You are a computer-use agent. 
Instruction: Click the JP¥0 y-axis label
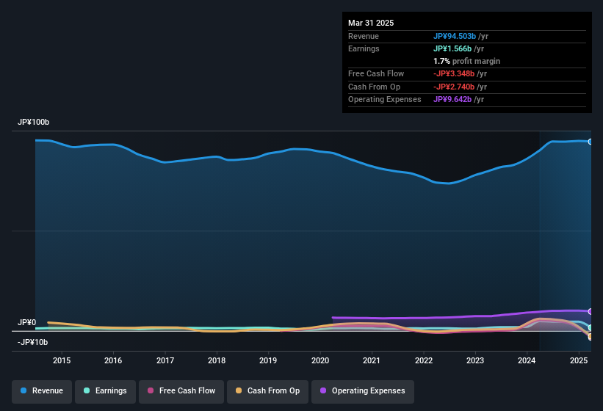pyautogui.click(x=27, y=322)
